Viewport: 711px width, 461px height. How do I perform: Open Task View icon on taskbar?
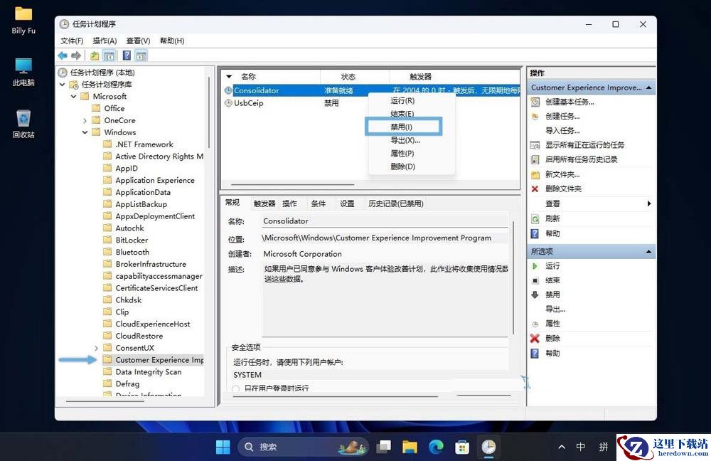[x=384, y=447]
